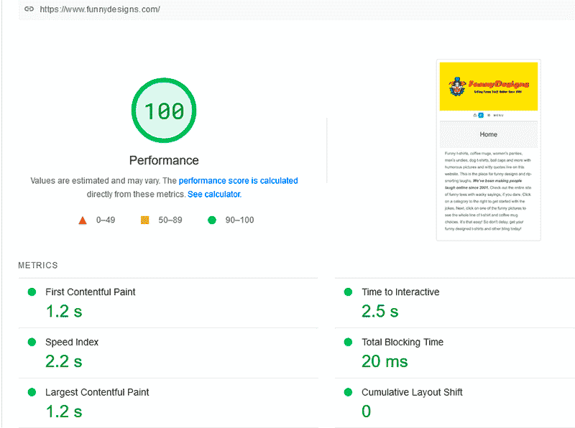Click the Largest Contentful Paint status dot

pos(30,393)
